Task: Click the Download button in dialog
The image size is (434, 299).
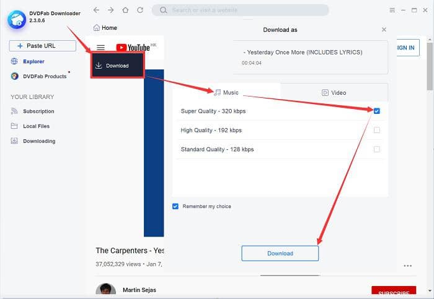Action: tap(280, 253)
